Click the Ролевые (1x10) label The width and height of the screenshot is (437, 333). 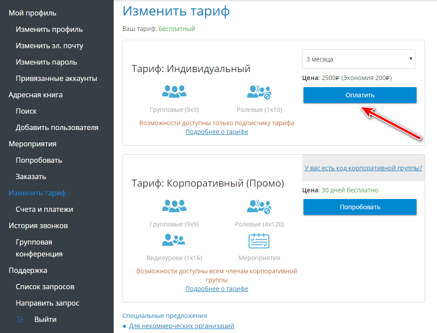tap(259, 110)
